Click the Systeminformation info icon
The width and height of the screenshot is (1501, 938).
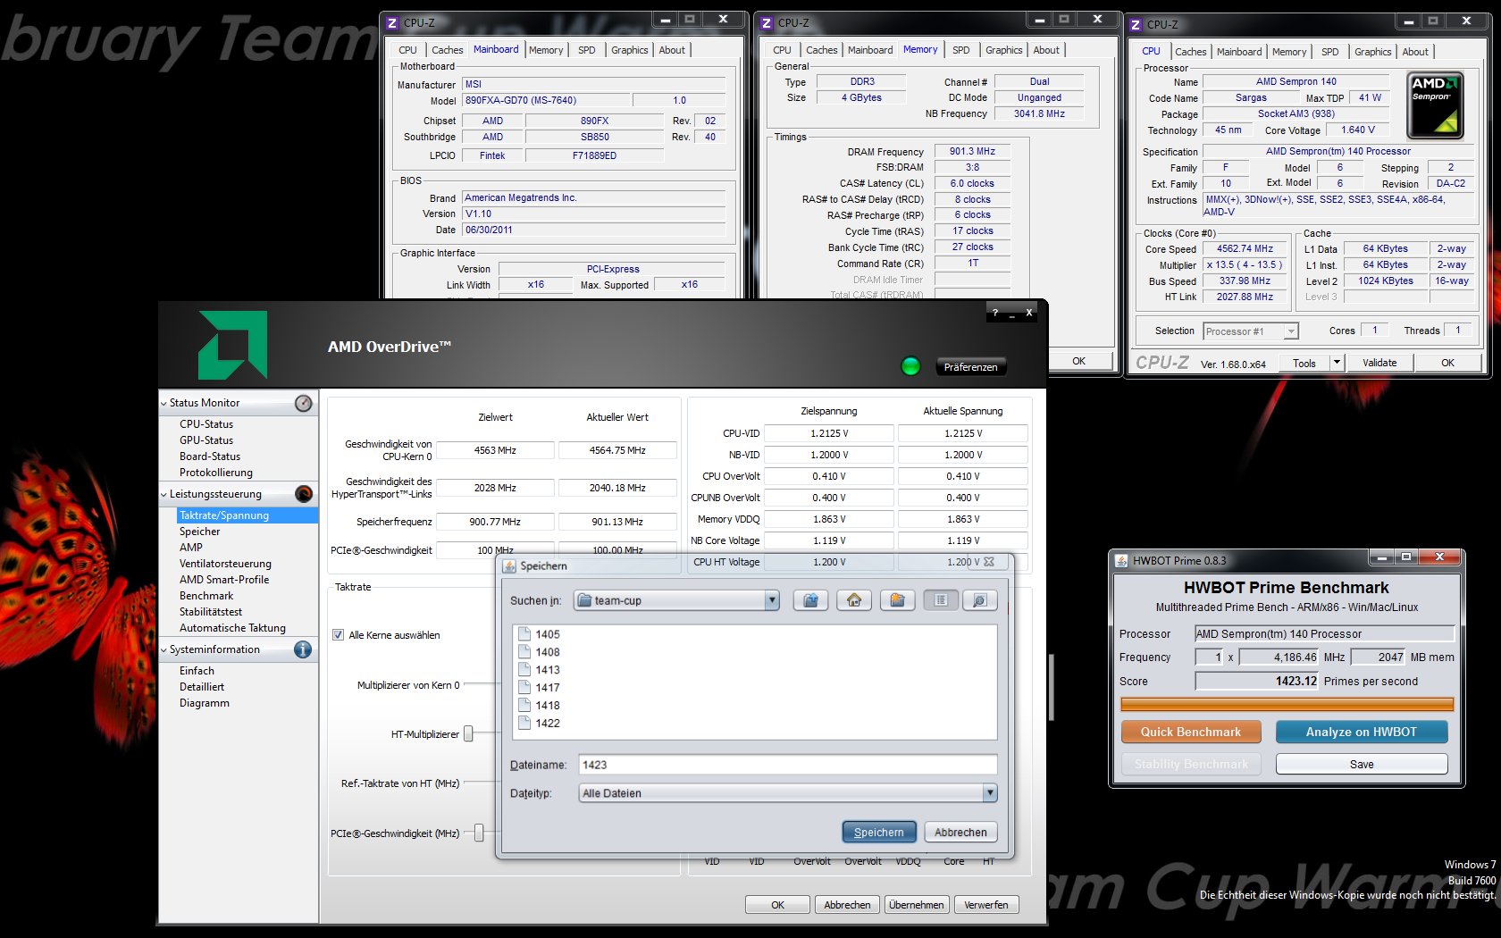(303, 649)
